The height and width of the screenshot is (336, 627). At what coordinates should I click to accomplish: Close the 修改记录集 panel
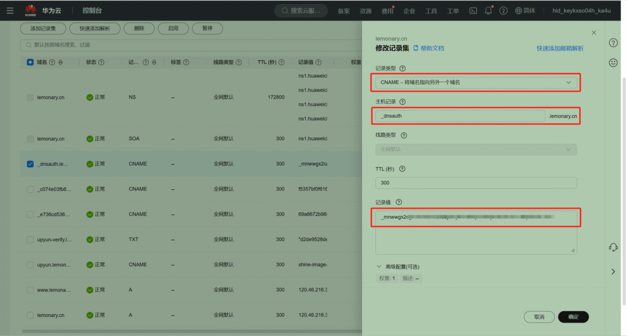click(x=593, y=32)
